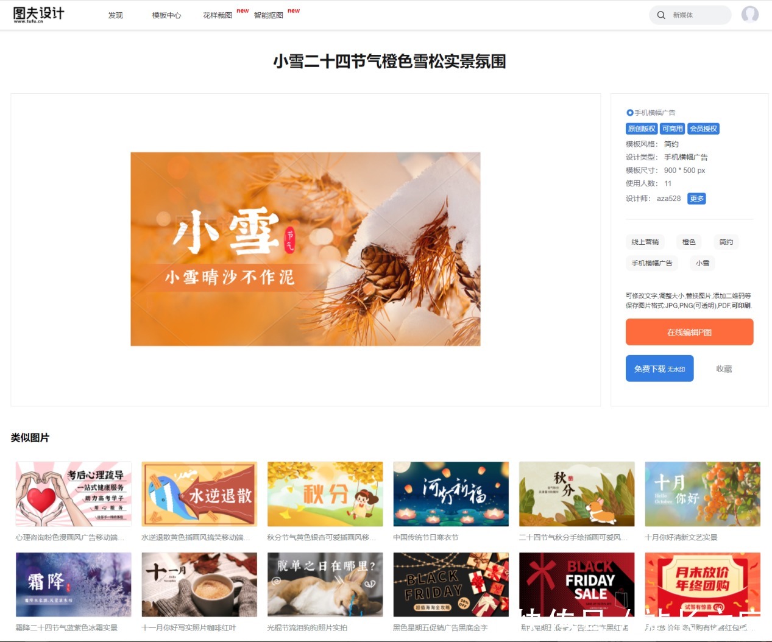The height and width of the screenshot is (642, 772).
Task: Select the 橙色 color tag
Action: click(x=688, y=242)
